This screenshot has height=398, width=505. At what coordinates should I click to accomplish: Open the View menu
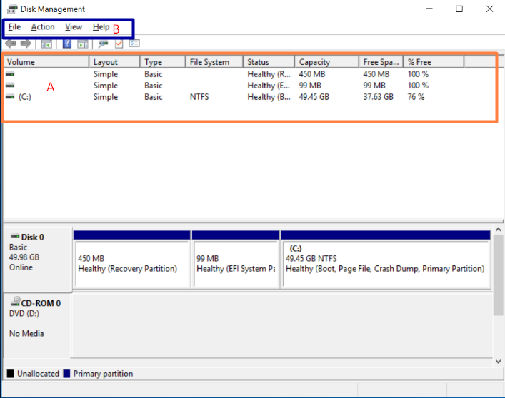74,27
